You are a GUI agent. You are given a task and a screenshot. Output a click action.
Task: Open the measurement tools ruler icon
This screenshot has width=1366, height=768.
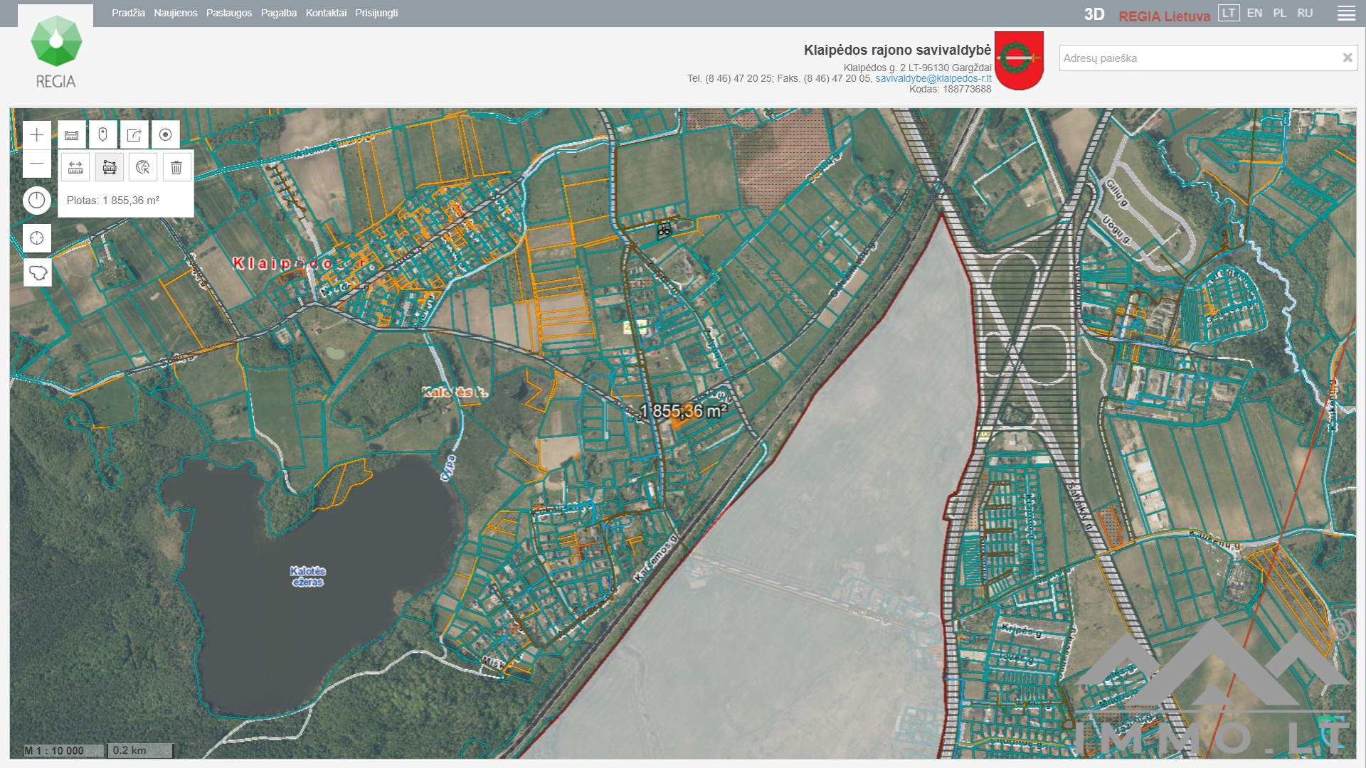(72, 135)
